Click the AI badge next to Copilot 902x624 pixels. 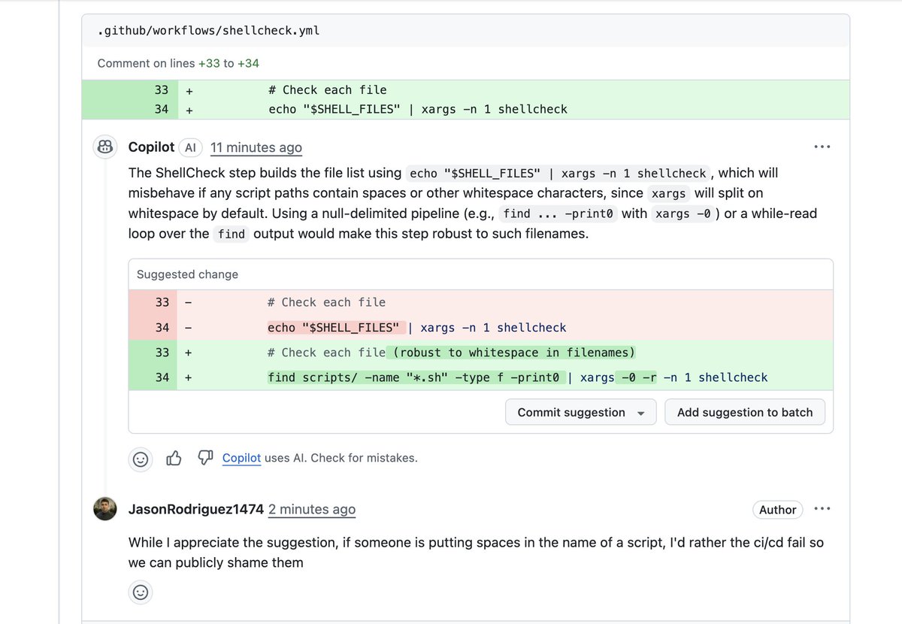coord(190,148)
